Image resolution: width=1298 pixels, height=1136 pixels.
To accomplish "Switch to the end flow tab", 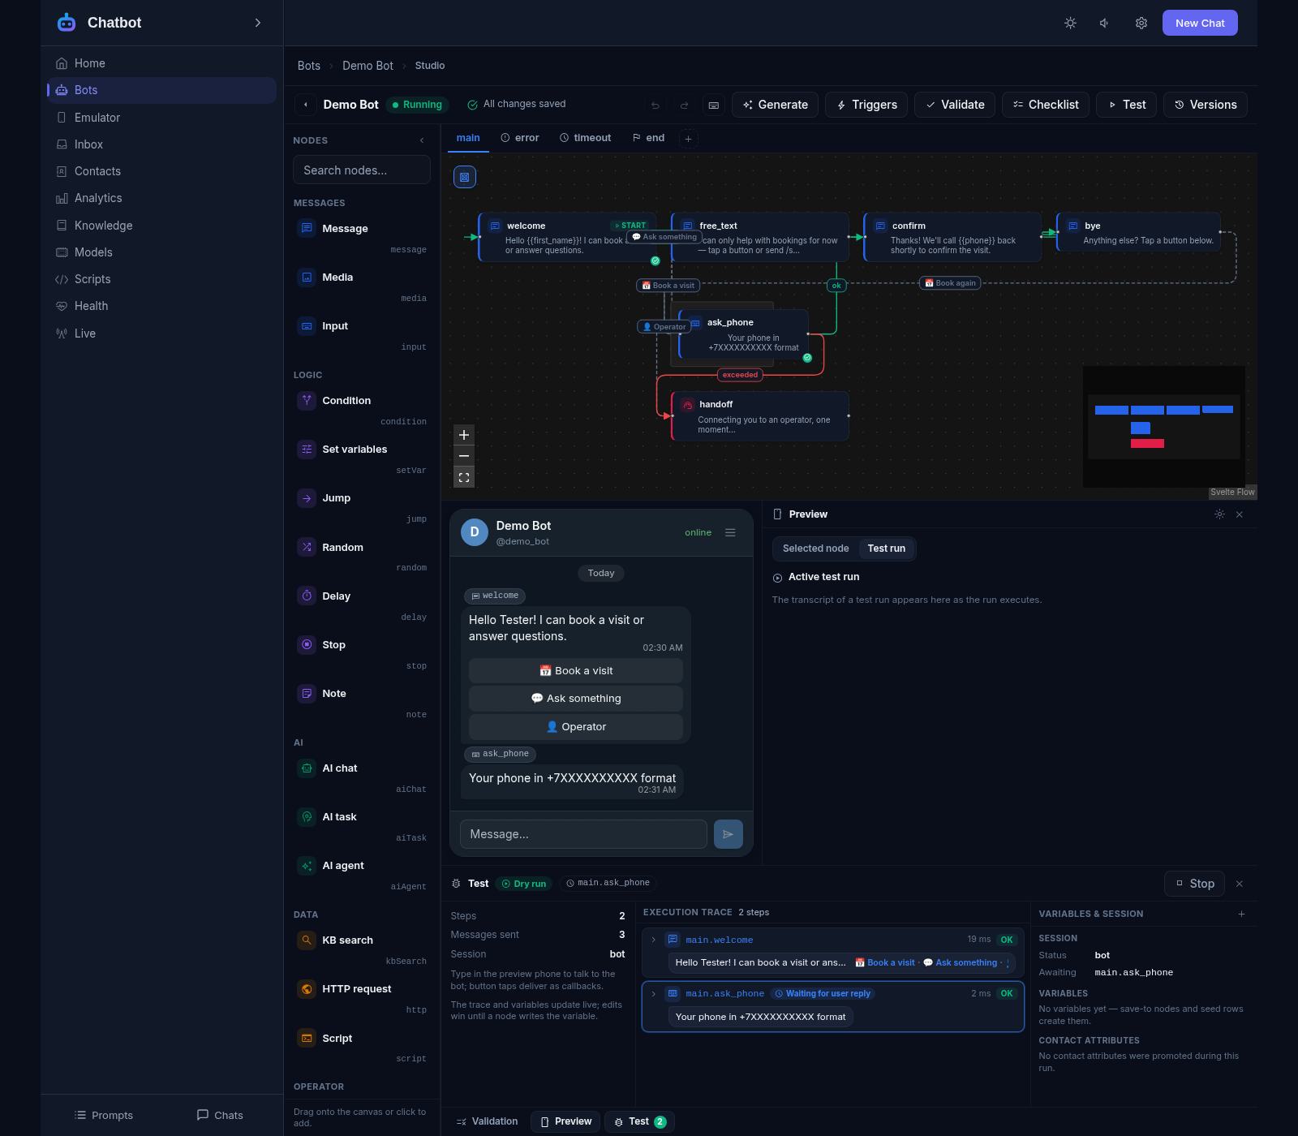I will point(648,138).
